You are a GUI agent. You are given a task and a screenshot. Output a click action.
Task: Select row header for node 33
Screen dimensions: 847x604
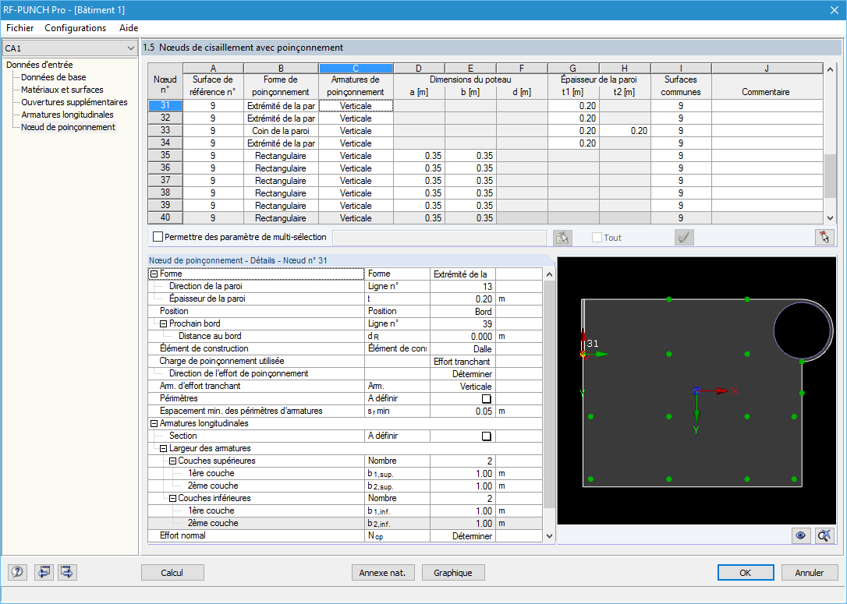coord(165,131)
